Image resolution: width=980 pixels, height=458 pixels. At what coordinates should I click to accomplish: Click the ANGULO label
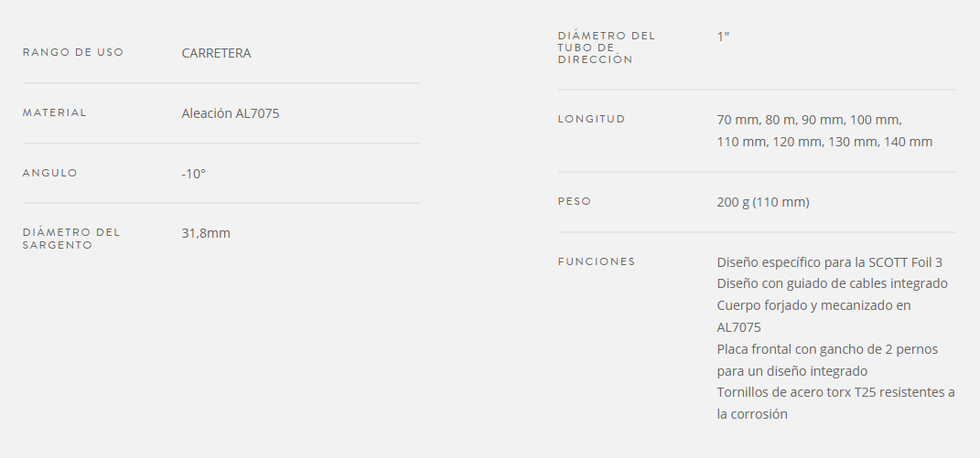point(50,173)
